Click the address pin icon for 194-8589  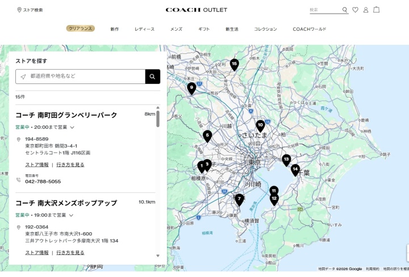point(19,140)
